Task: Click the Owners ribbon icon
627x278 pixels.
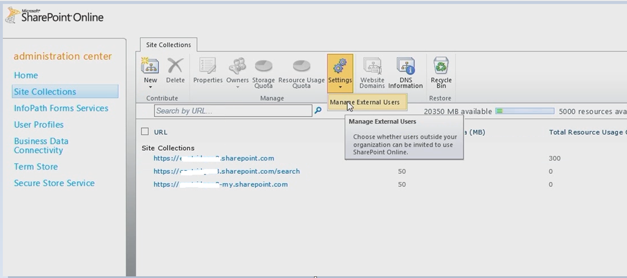Action: pyautogui.click(x=237, y=66)
